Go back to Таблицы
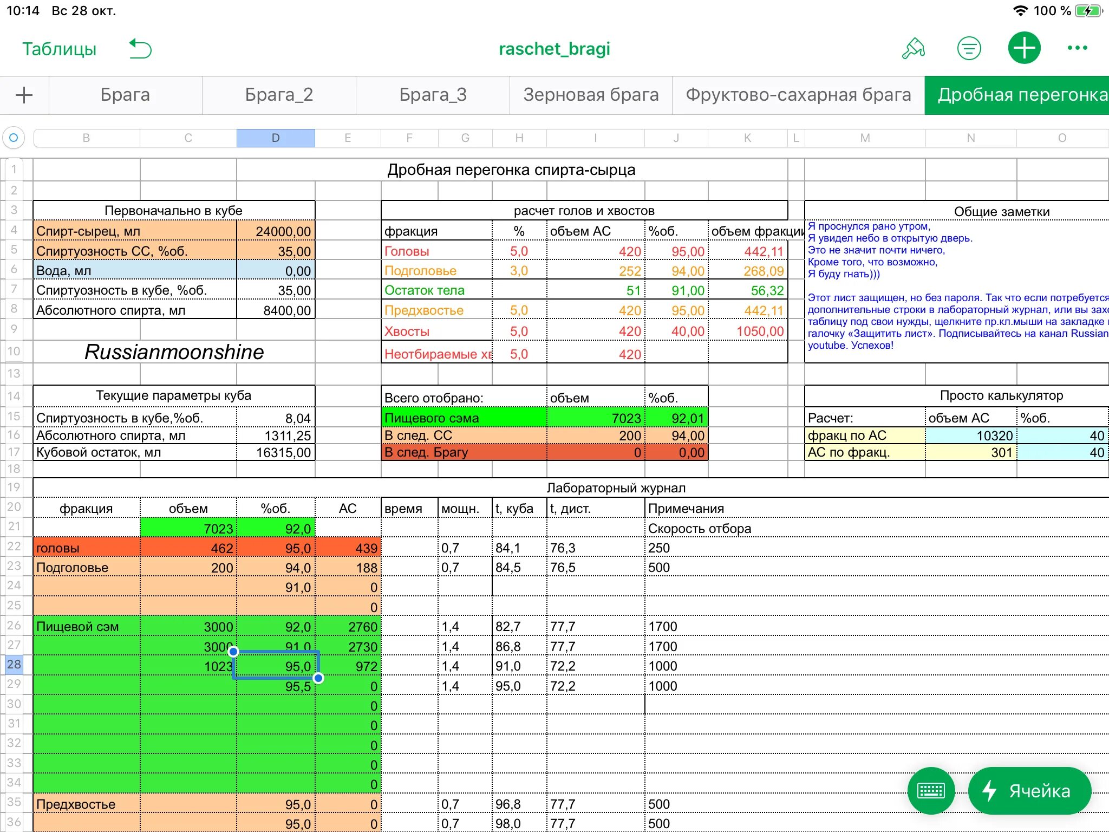The height and width of the screenshot is (832, 1109). tap(59, 49)
